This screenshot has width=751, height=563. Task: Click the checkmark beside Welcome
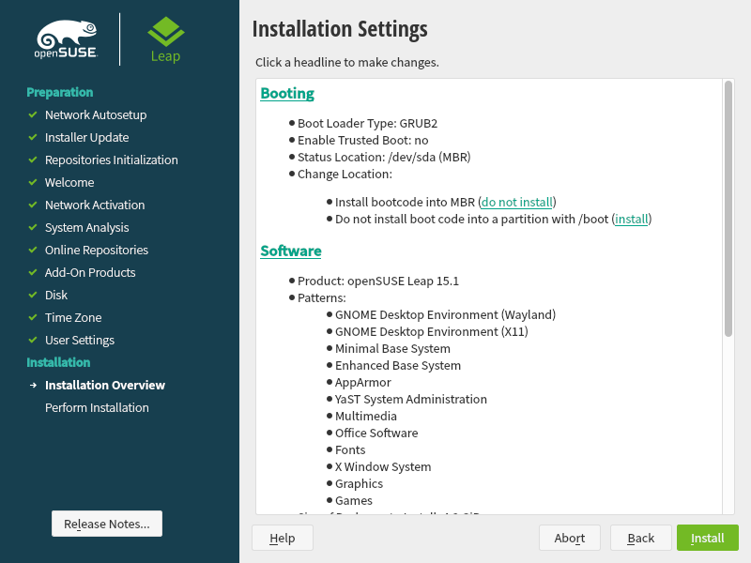click(33, 182)
